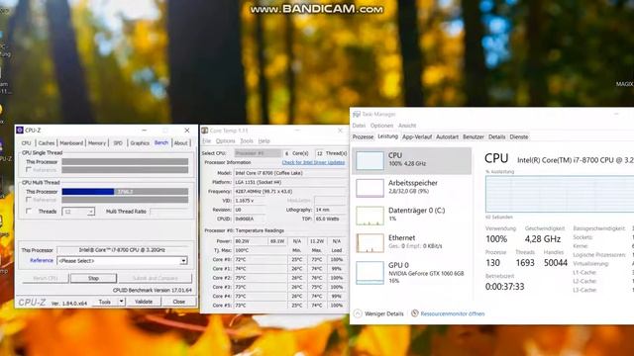634x356 pixels.
Task: Open the Autostart tab
Action: [x=447, y=136]
